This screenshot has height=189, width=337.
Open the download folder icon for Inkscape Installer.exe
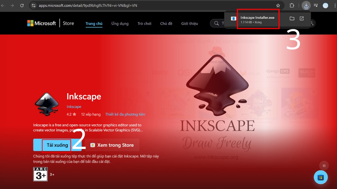pos(292,18)
